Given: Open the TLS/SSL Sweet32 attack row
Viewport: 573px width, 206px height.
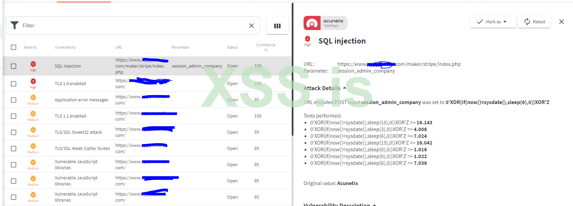Looking at the screenshot, I should pyautogui.click(x=147, y=132).
